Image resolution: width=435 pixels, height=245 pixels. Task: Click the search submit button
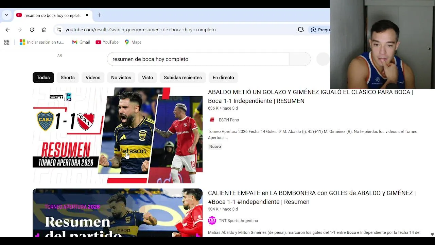click(x=300, y=59)
